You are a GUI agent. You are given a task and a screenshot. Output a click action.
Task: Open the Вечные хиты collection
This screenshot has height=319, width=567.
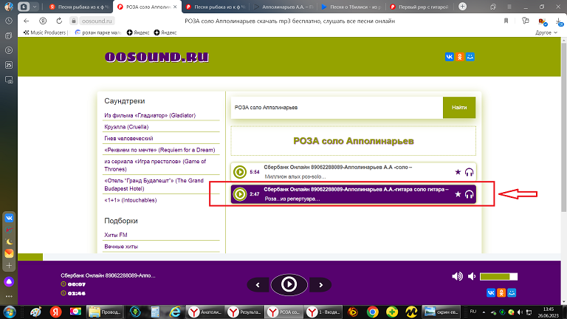pyautogui.click(x=121, y=247)
